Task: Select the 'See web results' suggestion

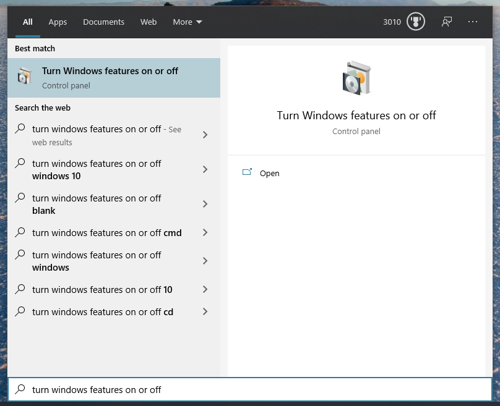Action: point(114,135)
